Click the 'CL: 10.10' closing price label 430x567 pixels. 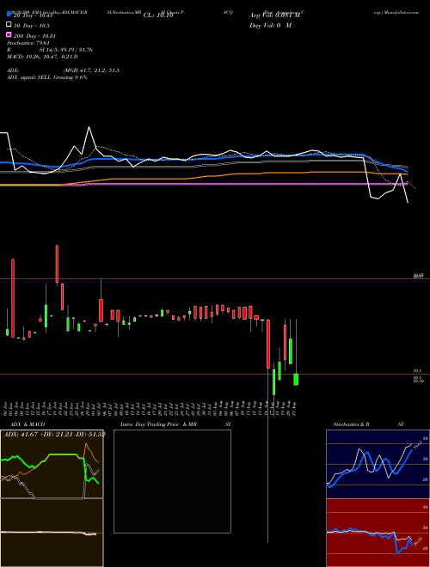click(x=158, y=15)
